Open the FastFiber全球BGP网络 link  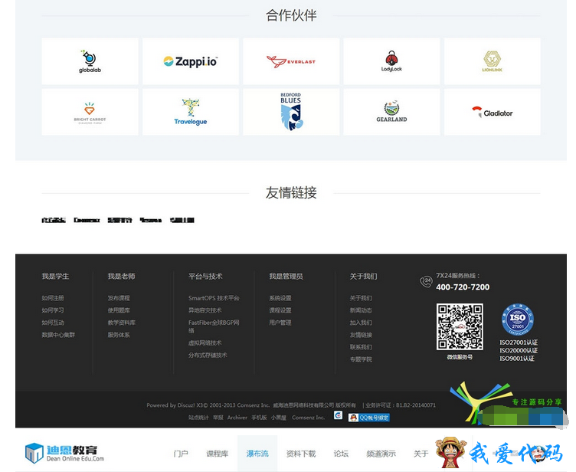point(214,326)
